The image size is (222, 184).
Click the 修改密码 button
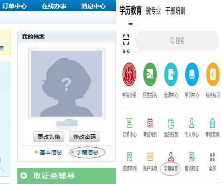coord(85,136)
